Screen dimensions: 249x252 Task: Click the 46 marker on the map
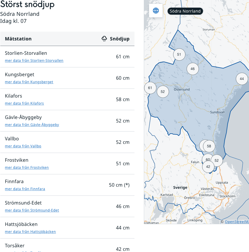pyautogui.click(x=192, y=69)
